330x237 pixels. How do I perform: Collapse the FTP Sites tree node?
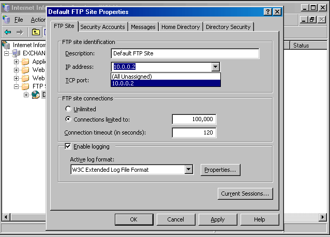pyautogui.click(x=16, y=86)
